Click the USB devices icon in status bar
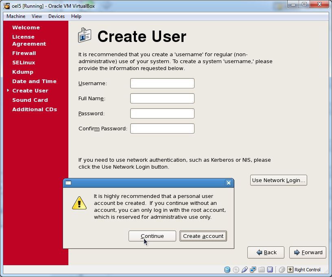332x277 pixels. 245,270
